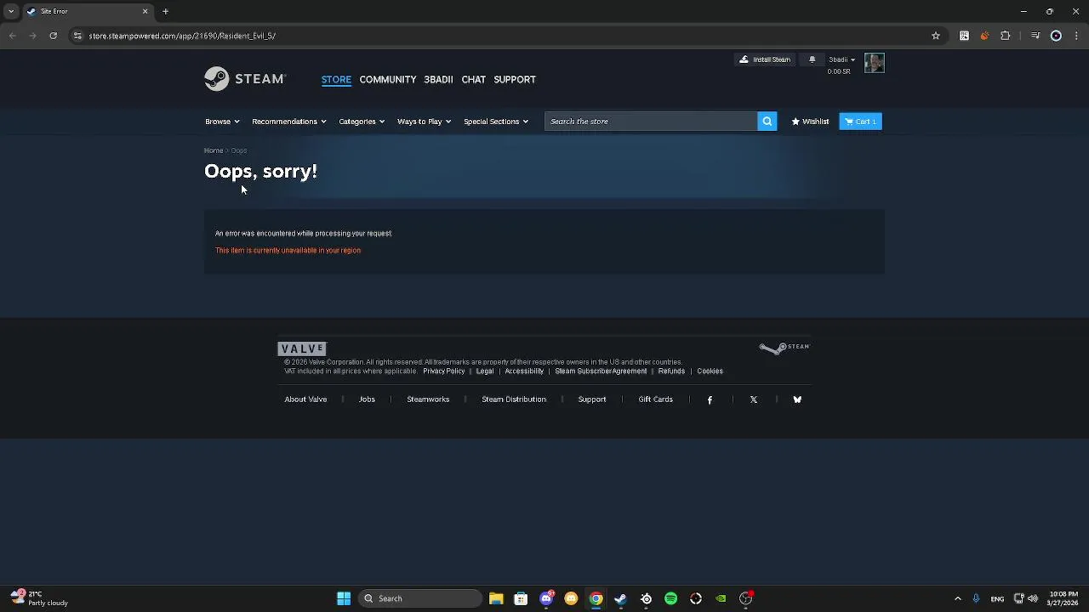Viewport: 1089px width, 612px height.
Task: Open the notifications bell in Steam header
Action: coord(812,59)
